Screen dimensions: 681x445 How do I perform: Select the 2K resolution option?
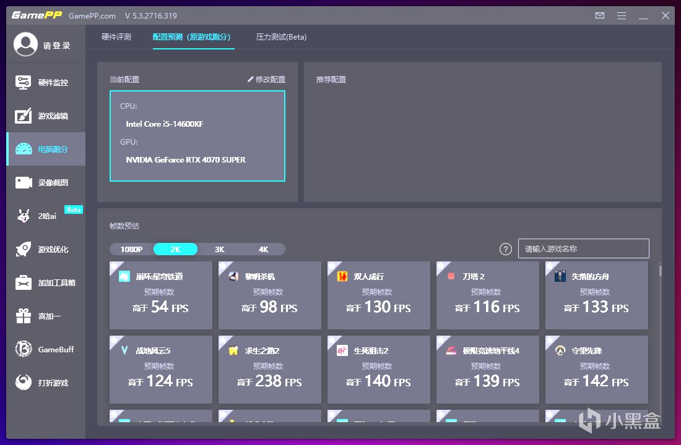[175, 250]
